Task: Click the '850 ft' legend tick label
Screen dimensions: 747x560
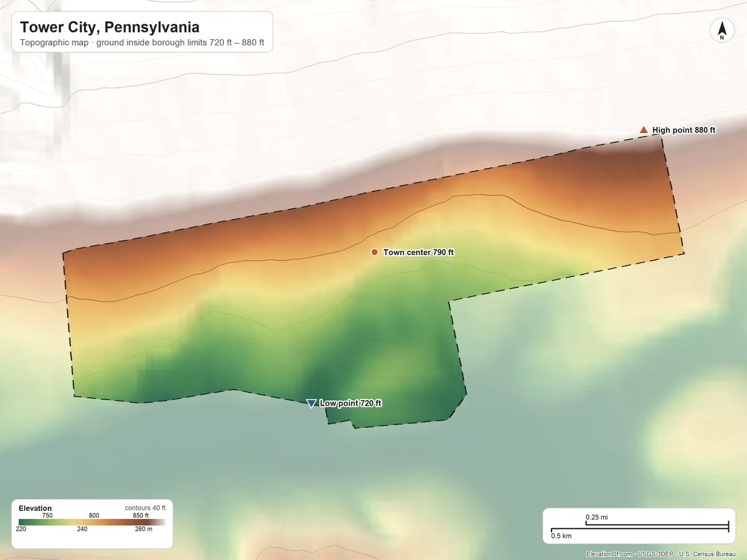Action: click(140, 515)
